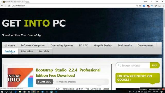Click the ENG language indicator
Screen dimensions: 165x93
point(149,92)
